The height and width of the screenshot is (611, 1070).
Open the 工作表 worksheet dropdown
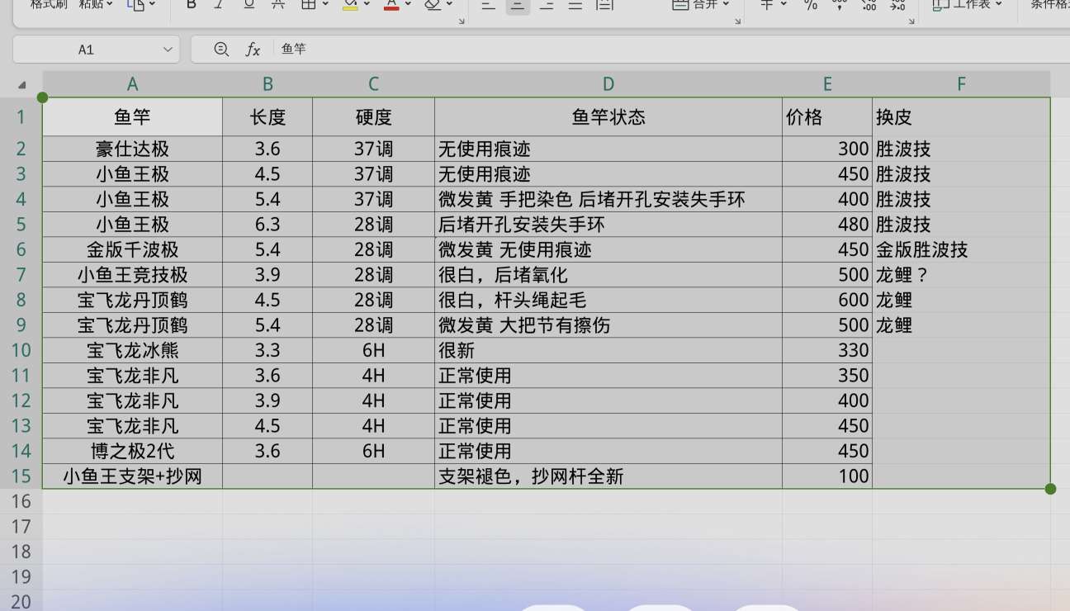[x=967, y=4]
